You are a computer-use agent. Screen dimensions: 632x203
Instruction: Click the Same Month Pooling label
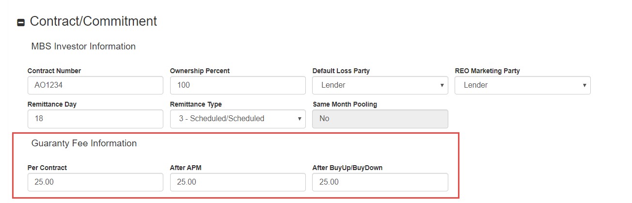pyautogui.click(x=345, y=104)
